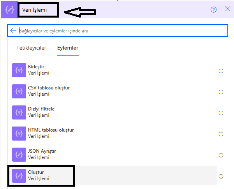
Task: Open the help question mark icon
Action: pyautogui.click(x=213, y=10)
